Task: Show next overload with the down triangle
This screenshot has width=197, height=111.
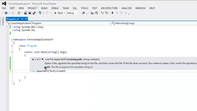Action: [42, 59]
